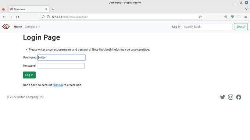Screen dimensions: 250x140
Task: Submit form with green Log In button
Action: [x=29, y=75]
